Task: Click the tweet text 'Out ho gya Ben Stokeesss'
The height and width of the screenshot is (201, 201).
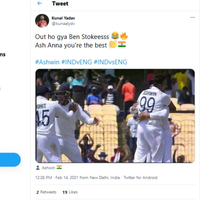Action: [x=72, y=36]
